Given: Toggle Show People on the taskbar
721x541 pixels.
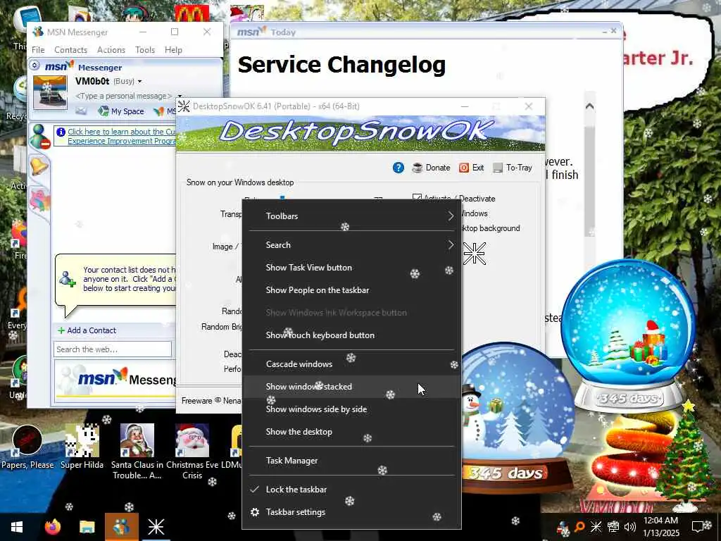Looking at the screenshot, I should (x=352, y=290).
